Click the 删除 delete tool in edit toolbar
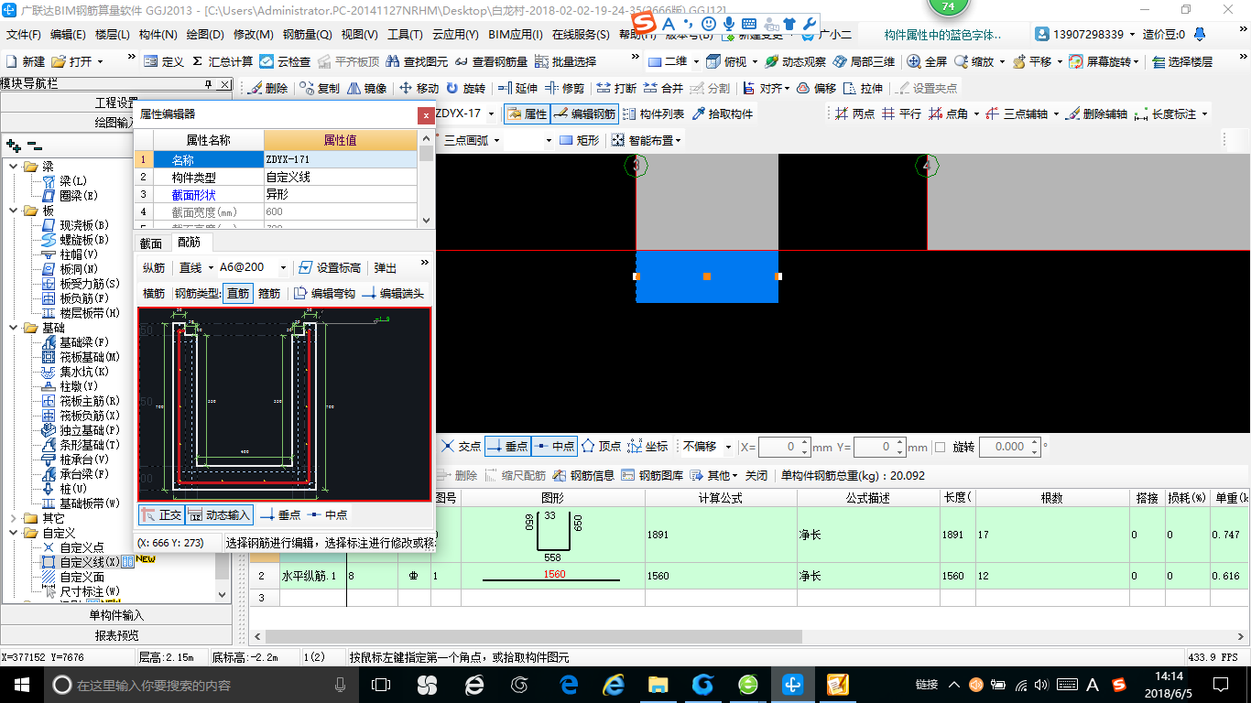The width and height of the screenshot is (1251, 703). 267,88
